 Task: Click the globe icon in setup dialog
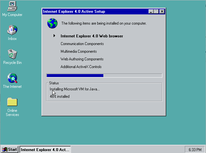tap(52, 23)
